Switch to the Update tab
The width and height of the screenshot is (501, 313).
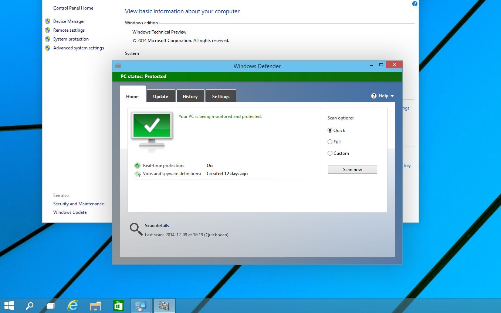coord(160,97)
